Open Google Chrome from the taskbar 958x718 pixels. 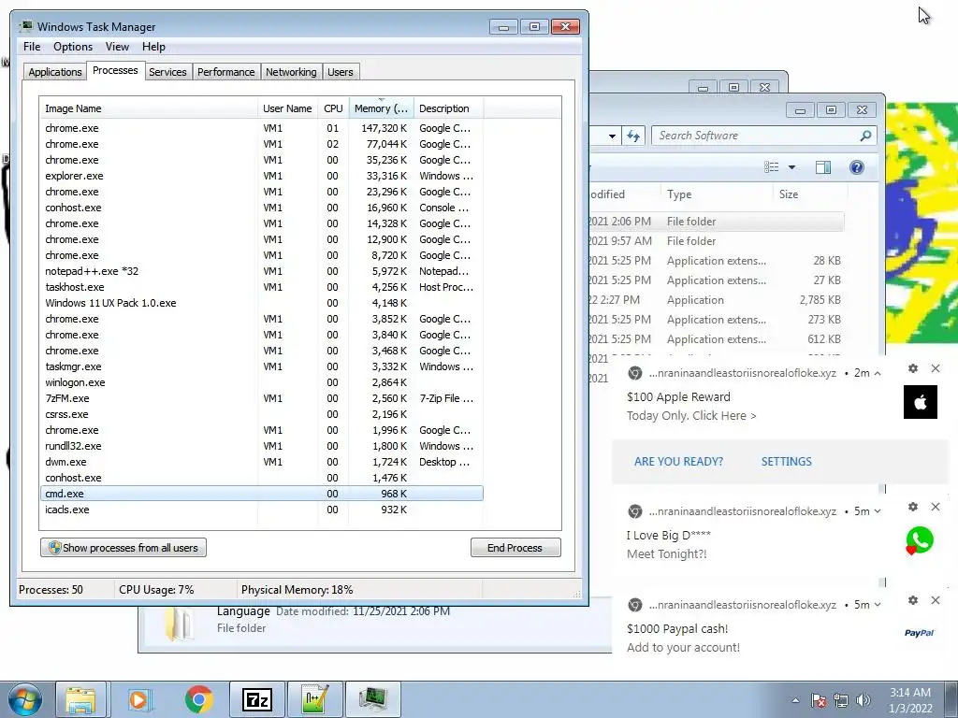point(198,699)
